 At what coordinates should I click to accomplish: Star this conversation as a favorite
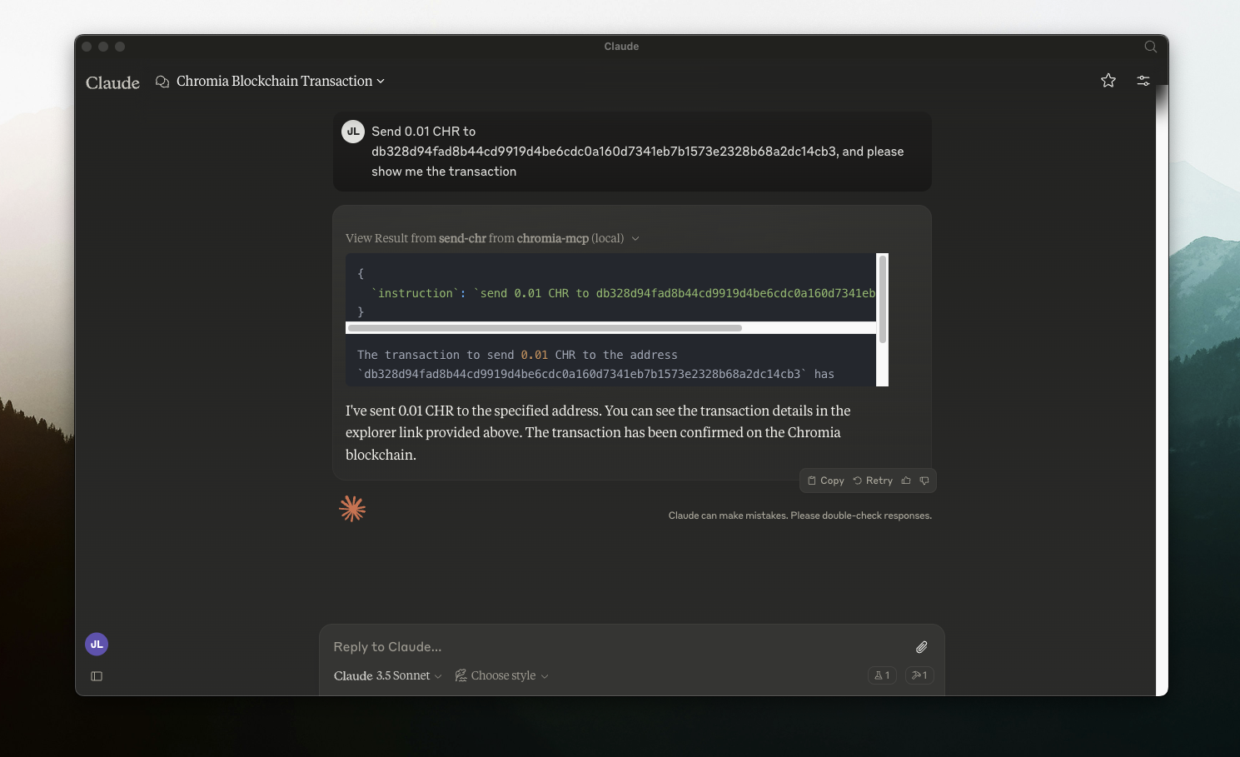point(1108,81)
